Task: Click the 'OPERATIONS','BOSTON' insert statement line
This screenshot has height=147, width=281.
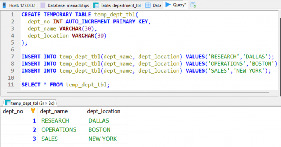Action: click(x=149, y=63)
